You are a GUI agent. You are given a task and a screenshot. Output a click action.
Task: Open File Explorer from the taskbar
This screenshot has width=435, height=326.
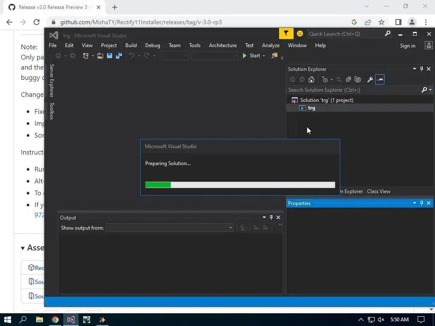click(40, 320)
